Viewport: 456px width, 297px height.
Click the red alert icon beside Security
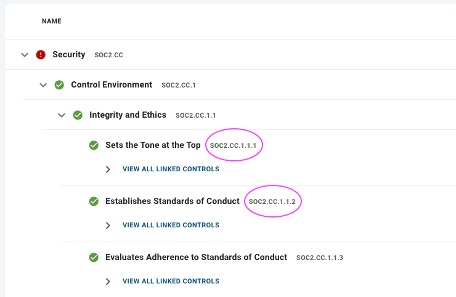click(41, 55)
